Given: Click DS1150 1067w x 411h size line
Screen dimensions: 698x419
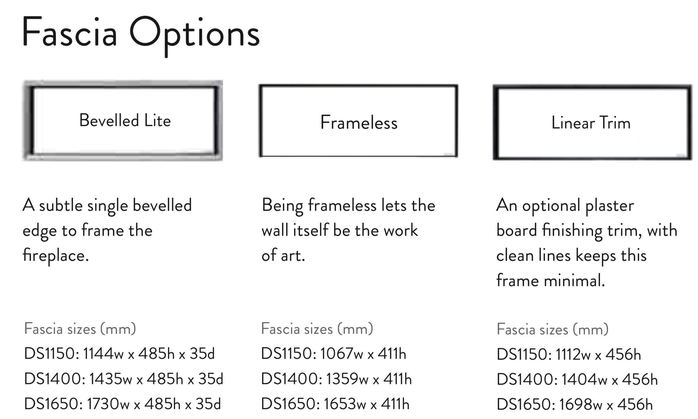Looking at the screenshot, I should tap(333, 353).
